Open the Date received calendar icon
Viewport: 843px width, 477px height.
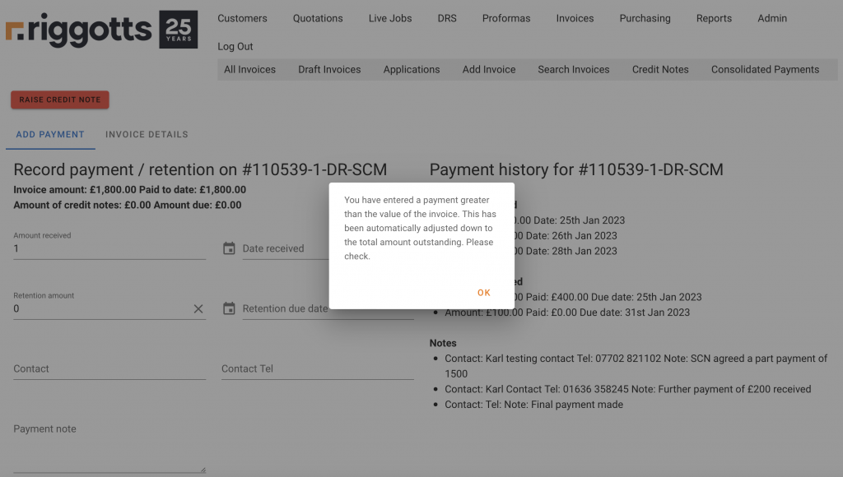point(229,248)
